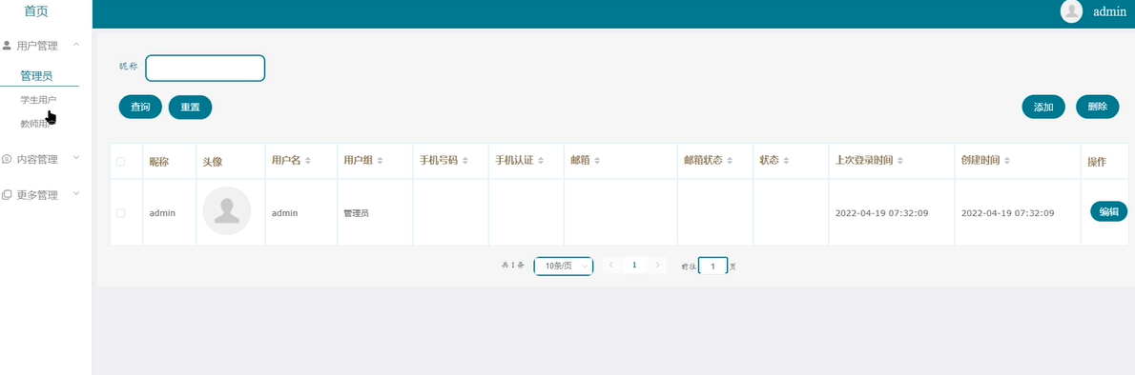Sort by 创建时间 column arrows
The width and height of the screenshot is (1135, 375).
1007,161
